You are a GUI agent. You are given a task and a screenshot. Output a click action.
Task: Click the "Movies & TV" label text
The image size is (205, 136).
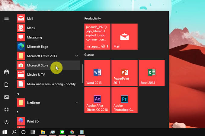[36, 75]
